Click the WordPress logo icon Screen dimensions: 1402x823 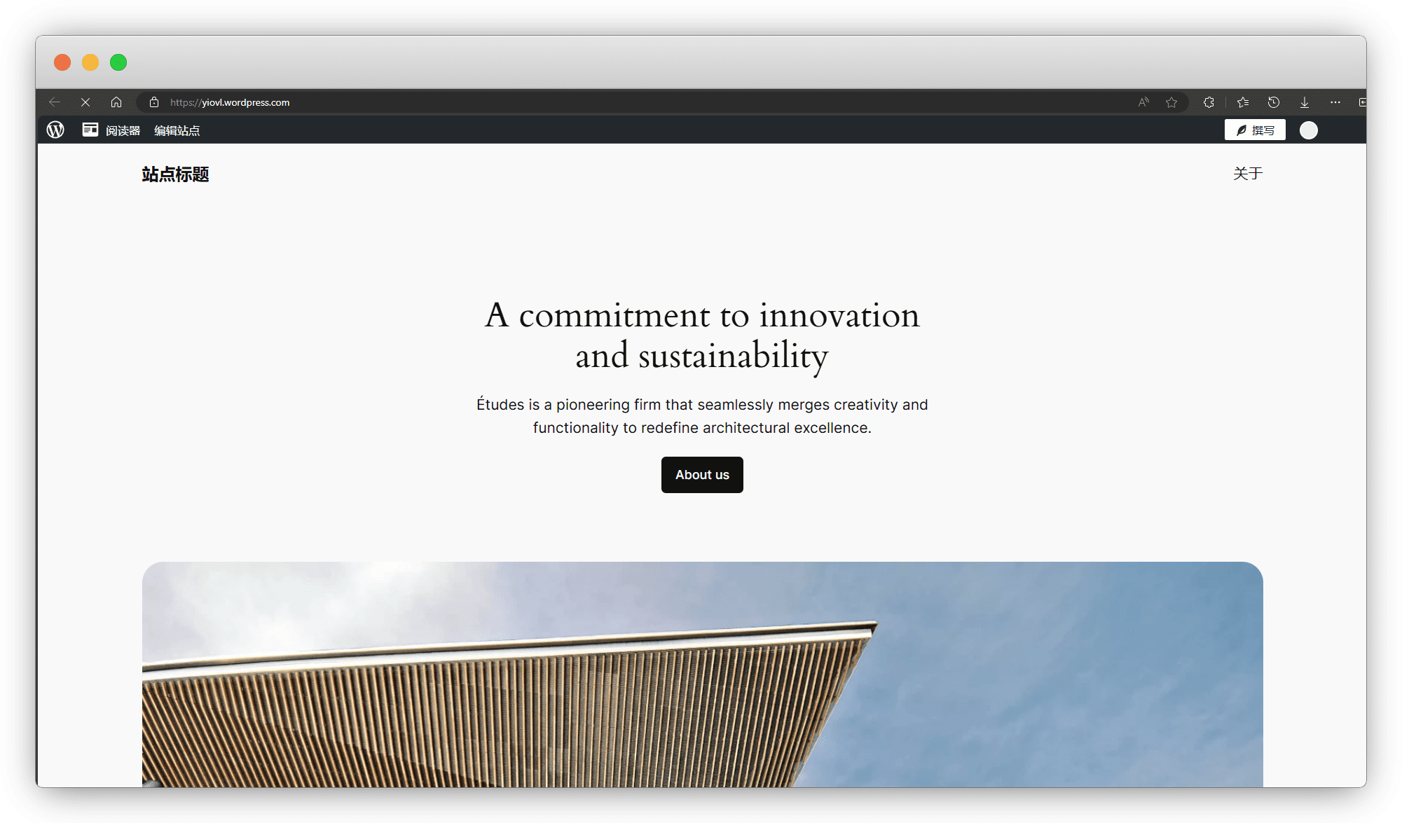click(55, 130)
